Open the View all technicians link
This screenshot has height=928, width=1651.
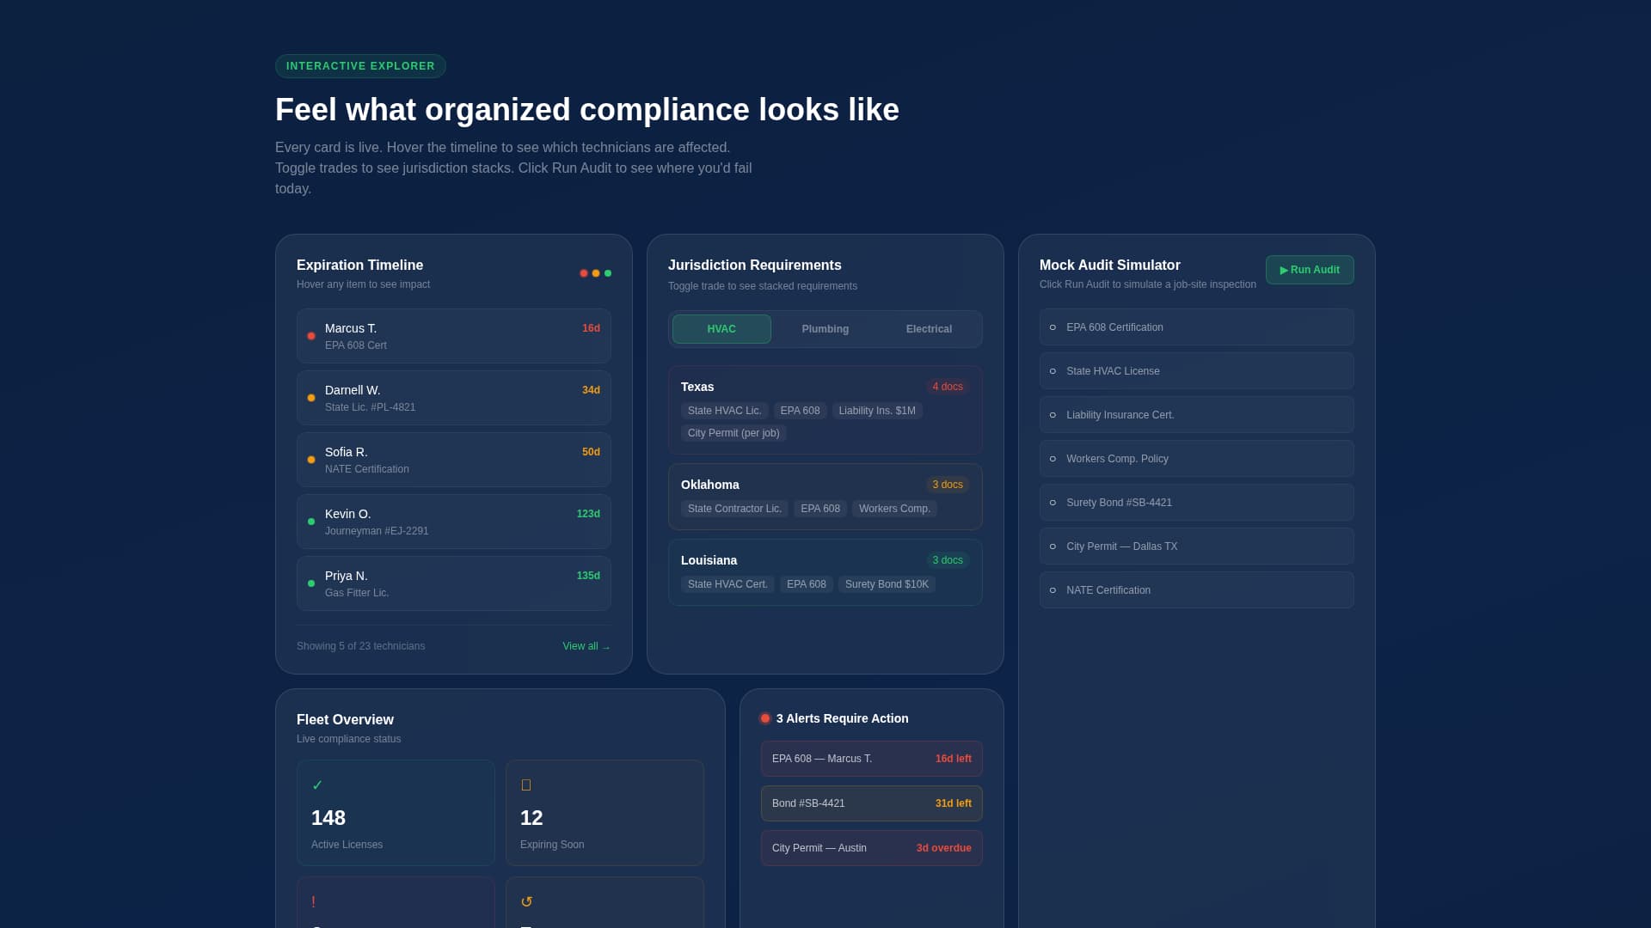coord(586,646)
